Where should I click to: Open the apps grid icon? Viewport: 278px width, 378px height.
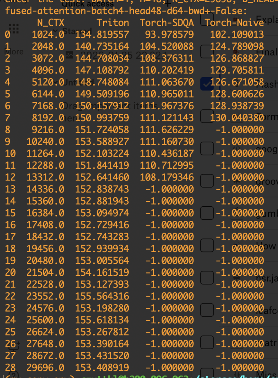click(14, 29)
